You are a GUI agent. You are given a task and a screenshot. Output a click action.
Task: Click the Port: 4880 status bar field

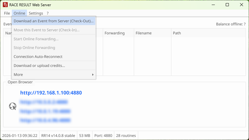coord(103,136)
